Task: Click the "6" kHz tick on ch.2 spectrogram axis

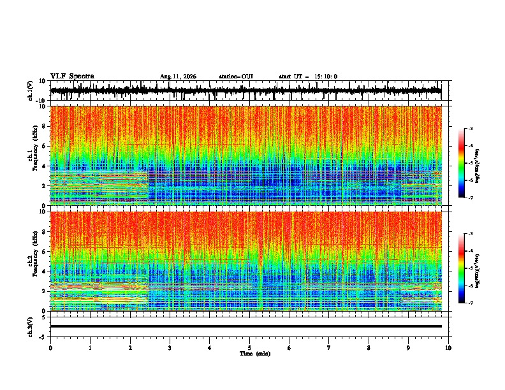Action: click(x=45, y=252)
